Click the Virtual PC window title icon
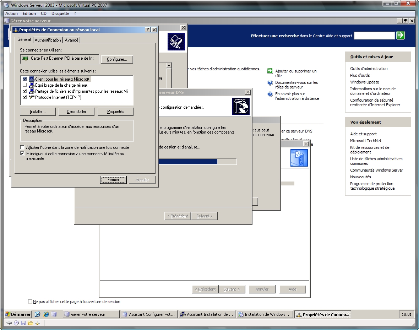The width and height of the screenshot is (419, 330). tap(7, 5)
